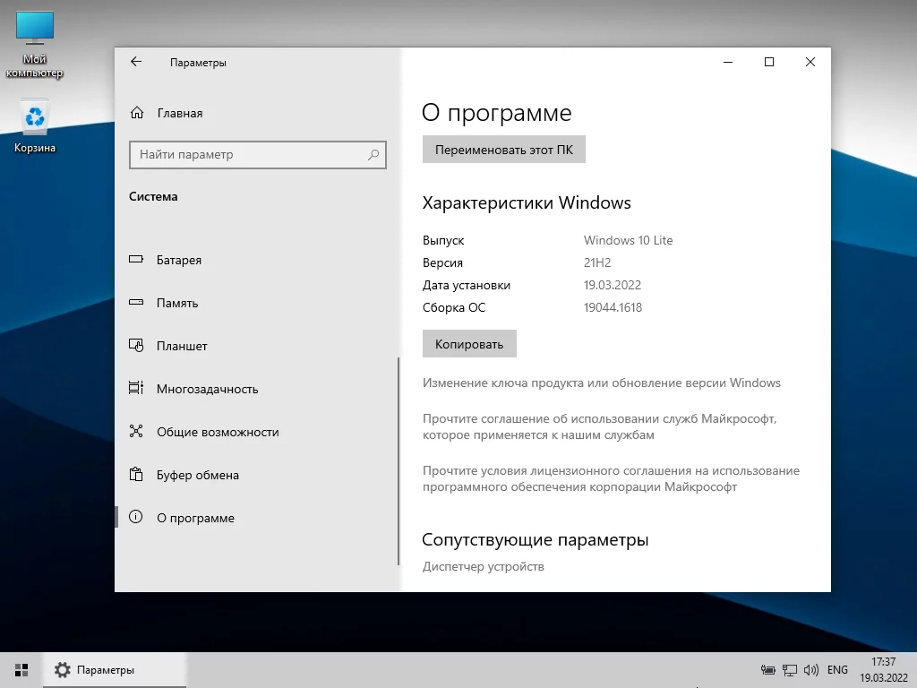Click the Система section label
The height and width of the screenshot is (688, 917).
[153, 196]
